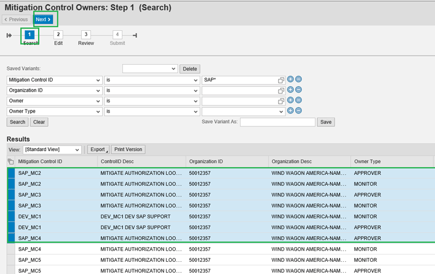Open the Saved Variants dropdown
The image size is (435, 274).
pyautogui.click(x=149, y=69)
